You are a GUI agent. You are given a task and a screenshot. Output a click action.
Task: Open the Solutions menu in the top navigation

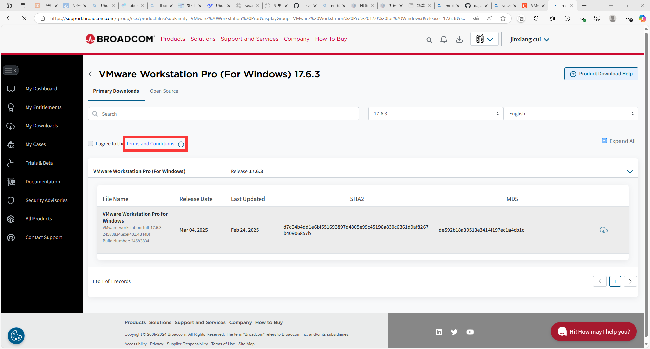point(203,39)
